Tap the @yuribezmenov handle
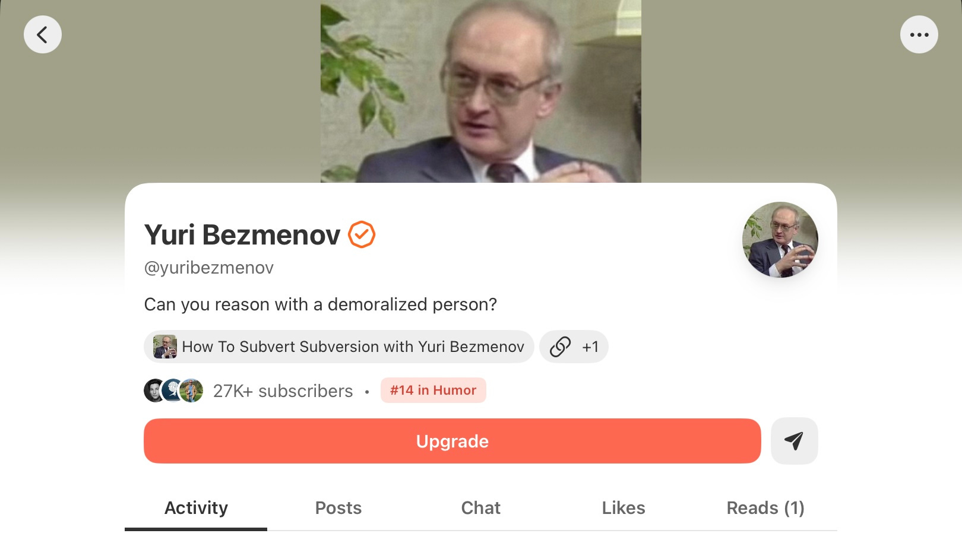The width and height of the screenshot is (962, 546). coord(209,268)
